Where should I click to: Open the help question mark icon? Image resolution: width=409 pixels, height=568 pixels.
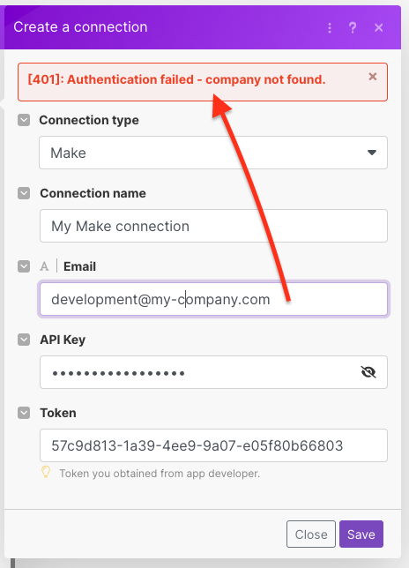coord(353,27)
